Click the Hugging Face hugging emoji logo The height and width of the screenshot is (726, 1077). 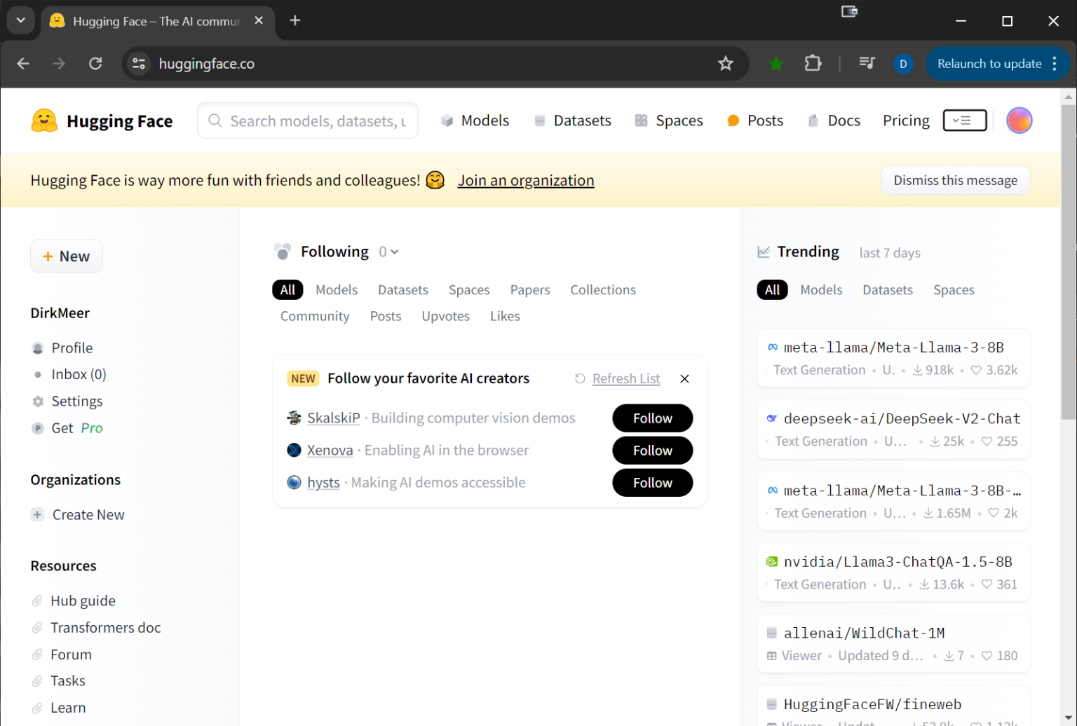[x=43, y=120]
